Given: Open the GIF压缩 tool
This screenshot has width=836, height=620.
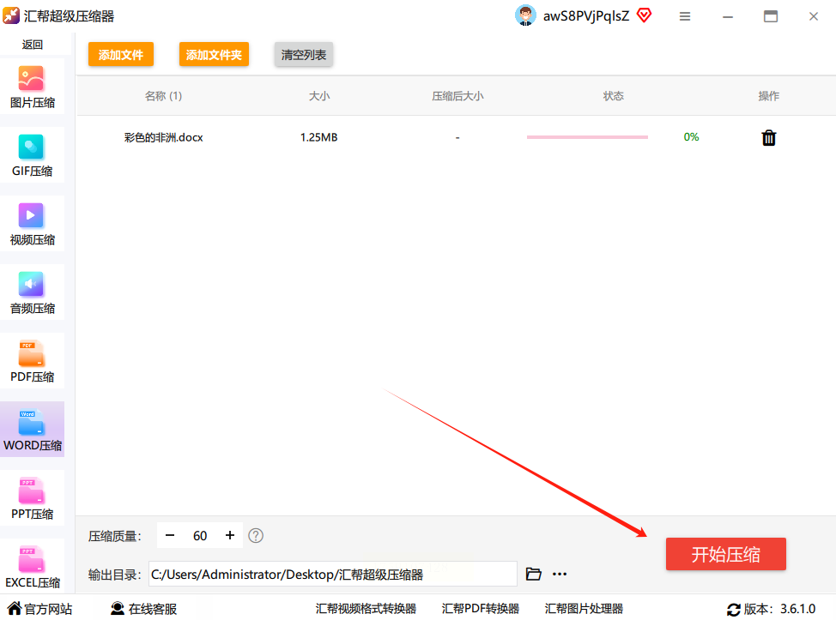Looking at the screenshot, I should [x=32, y=155].
